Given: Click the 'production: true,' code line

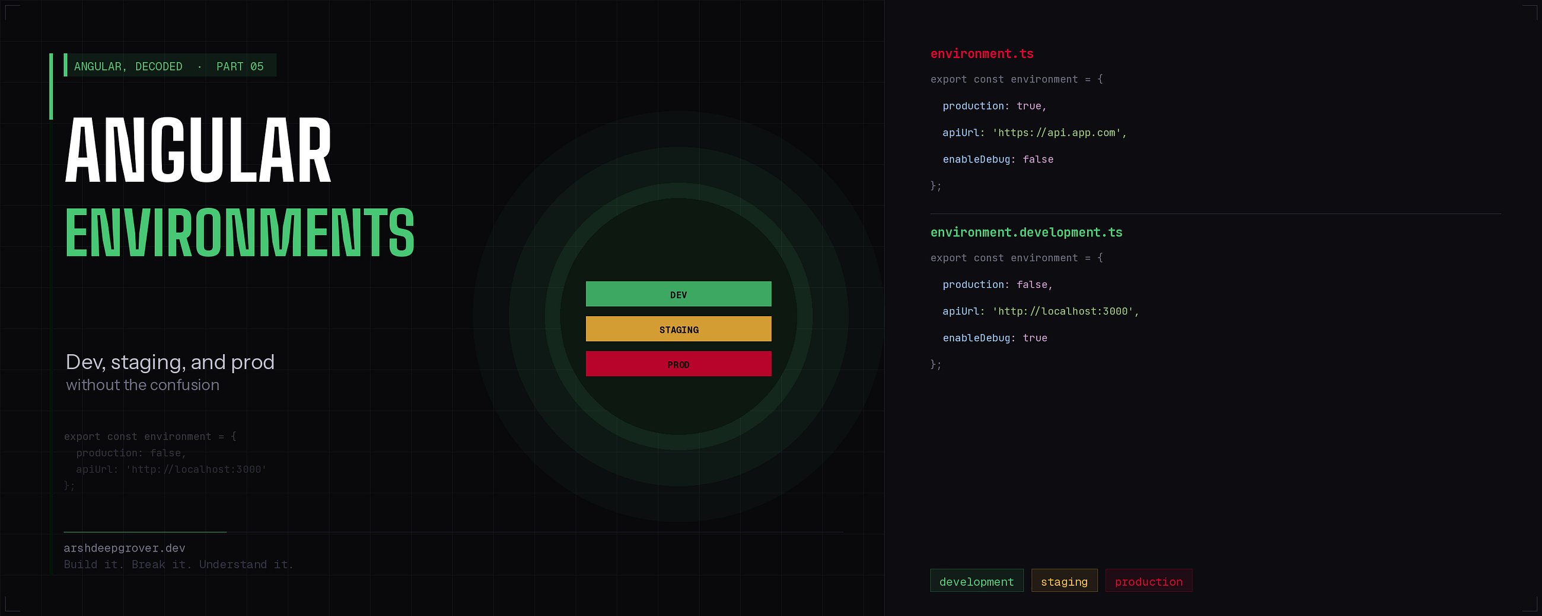Looking at the screenshot, I should click(994, 106).
